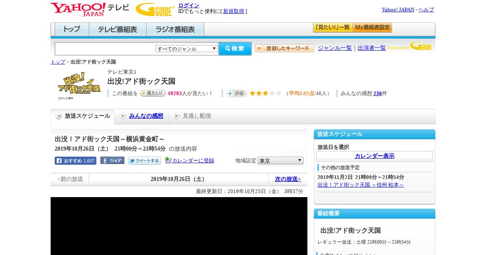This screenshot has height=255, width=486.
Task: Click the Yahoo! Japan テレビ logo
Action: pyautogui.click(x=90, y=9)
